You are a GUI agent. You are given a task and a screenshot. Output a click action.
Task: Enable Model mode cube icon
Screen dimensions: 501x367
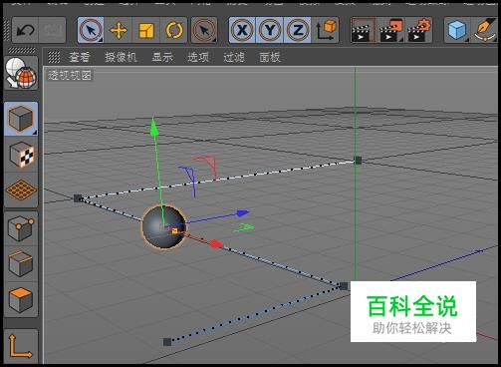(21, 119)
